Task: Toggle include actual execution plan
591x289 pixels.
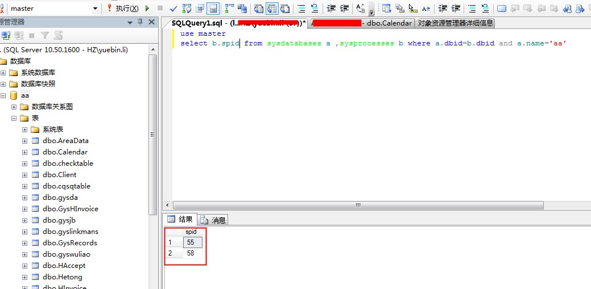Action: click(x=229, y=9)
